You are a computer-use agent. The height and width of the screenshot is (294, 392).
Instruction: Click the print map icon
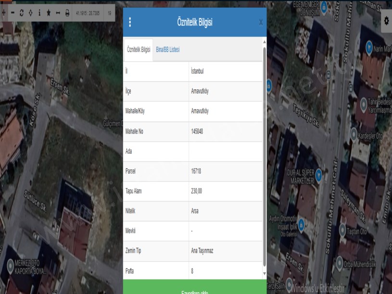(67, 12)
